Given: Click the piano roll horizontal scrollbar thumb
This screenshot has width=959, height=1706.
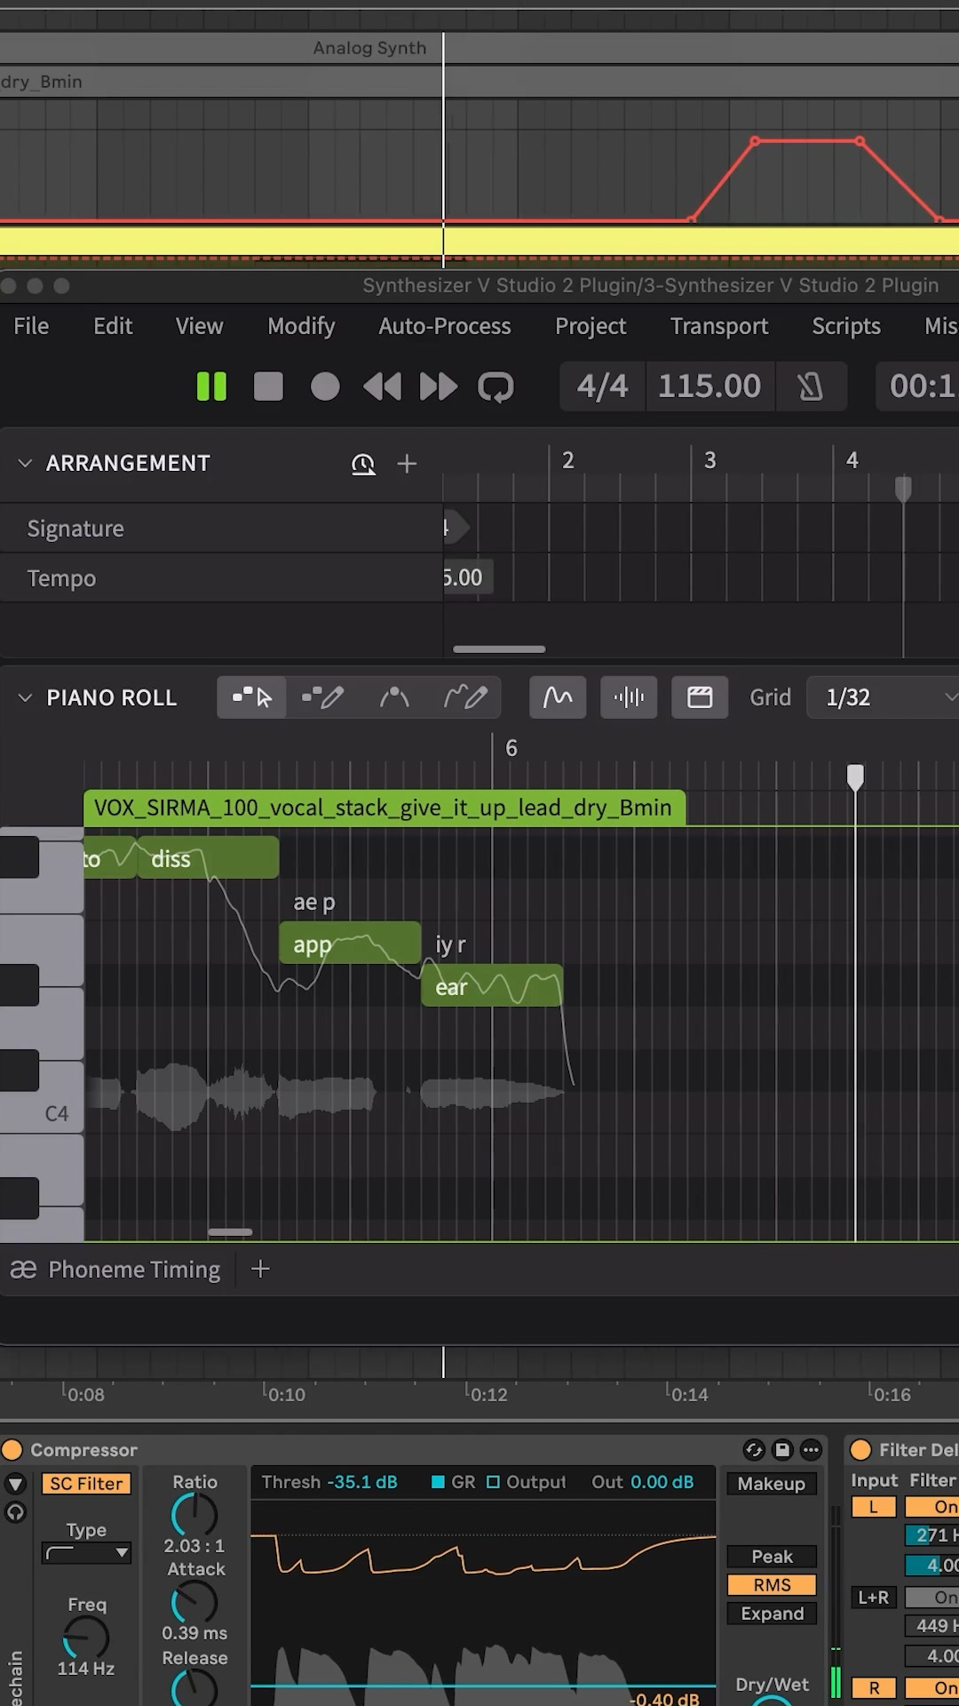Looking at the screenshot, I should pyautogui.click(x=230, y=1232).
